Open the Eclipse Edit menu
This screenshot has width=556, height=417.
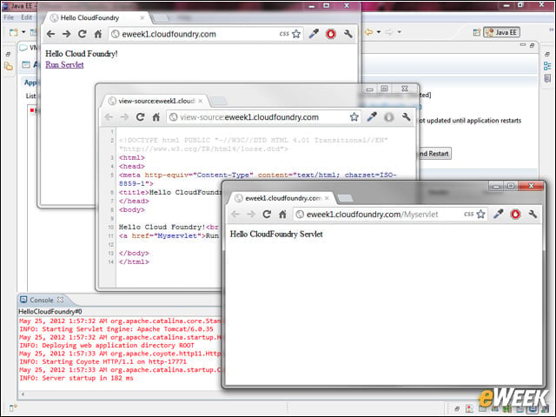[x=26, y=17]
